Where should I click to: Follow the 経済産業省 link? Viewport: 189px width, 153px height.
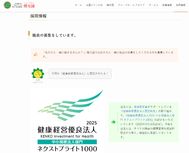[x=141, y=107]
